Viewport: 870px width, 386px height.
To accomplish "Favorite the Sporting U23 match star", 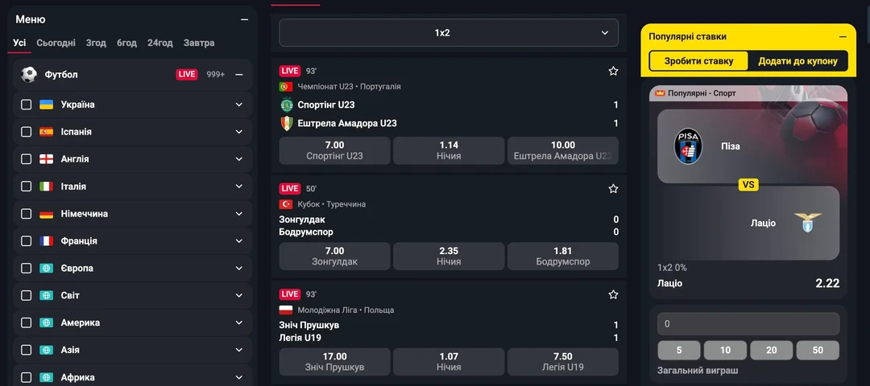I will click(613, 71).
